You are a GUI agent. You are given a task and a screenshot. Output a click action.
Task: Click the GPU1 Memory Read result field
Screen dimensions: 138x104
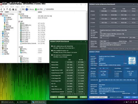pyautogui.click(x=70, y=62)
